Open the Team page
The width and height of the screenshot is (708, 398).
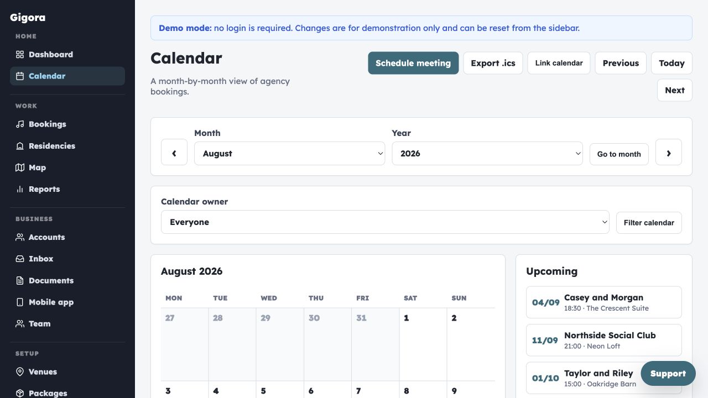[67, 323]
